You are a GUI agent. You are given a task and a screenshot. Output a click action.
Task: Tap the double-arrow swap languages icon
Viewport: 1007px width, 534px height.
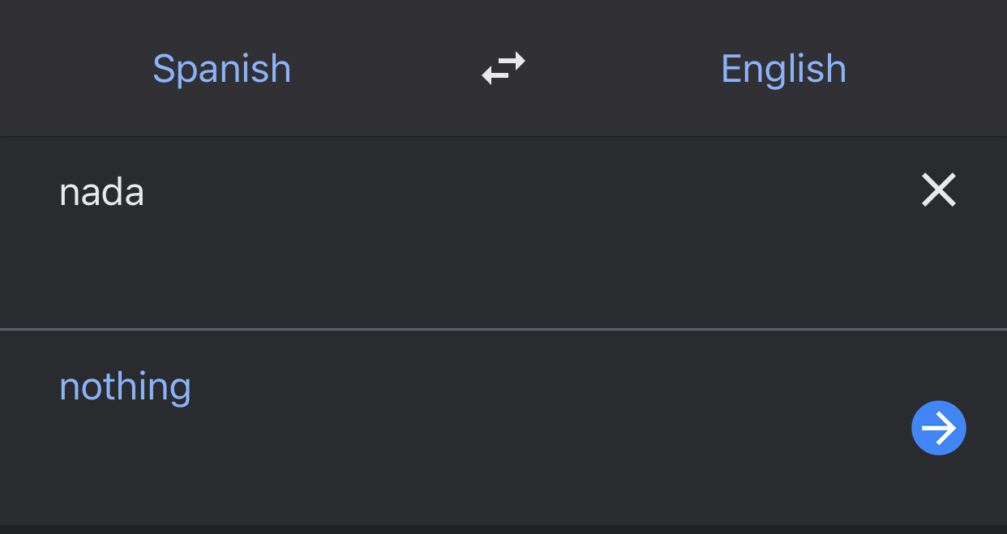click(504, 68)
